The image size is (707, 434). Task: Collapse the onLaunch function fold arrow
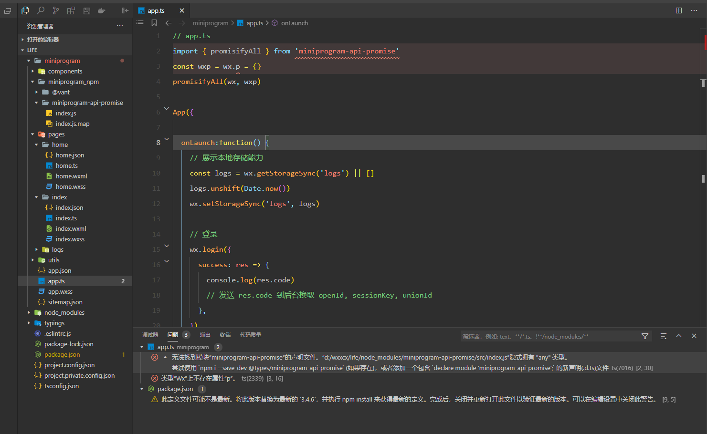click(x=167, y=139)
